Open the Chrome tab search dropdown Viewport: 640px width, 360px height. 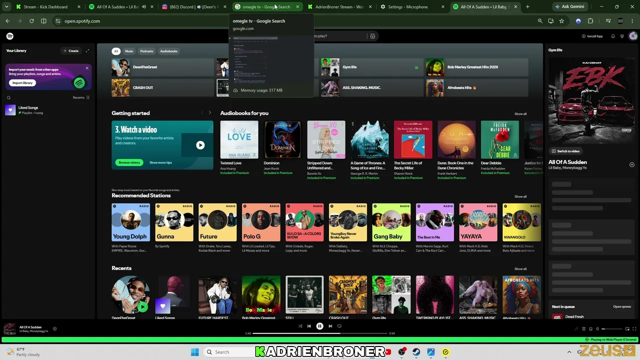pos(6,7)
